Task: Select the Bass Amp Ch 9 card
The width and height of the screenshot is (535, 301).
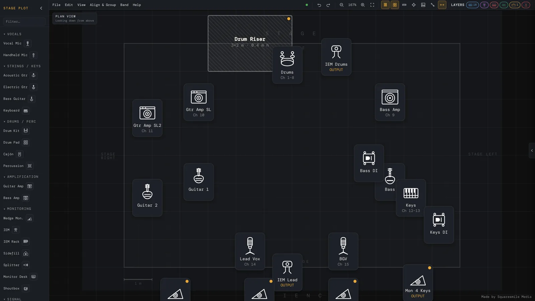Action: (390, 102)
